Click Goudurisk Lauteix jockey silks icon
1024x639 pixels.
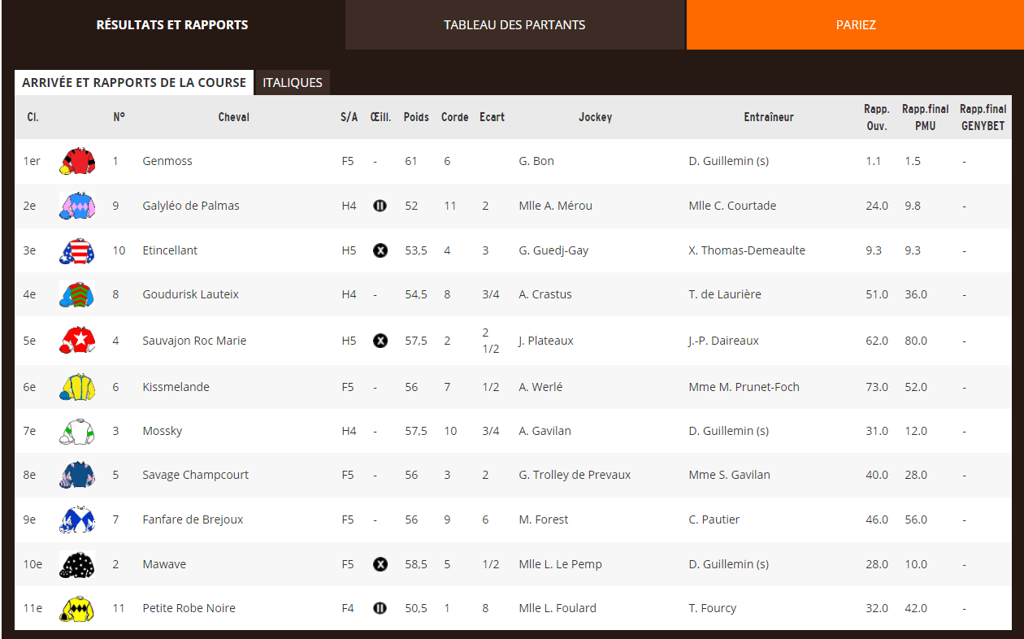pyautogui.click(x=77, y=294)
